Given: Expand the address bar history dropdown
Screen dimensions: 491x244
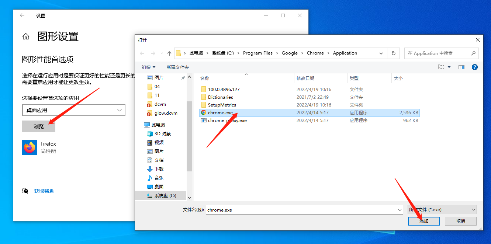Looking at the screenshot, I should pos(381,53).
